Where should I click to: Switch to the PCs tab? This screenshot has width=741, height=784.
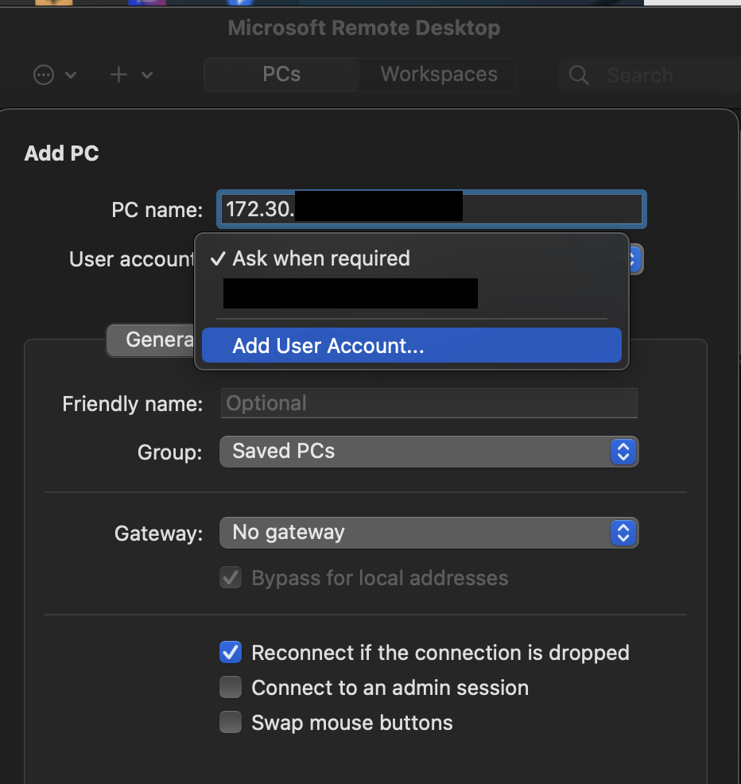pos(281,75)
